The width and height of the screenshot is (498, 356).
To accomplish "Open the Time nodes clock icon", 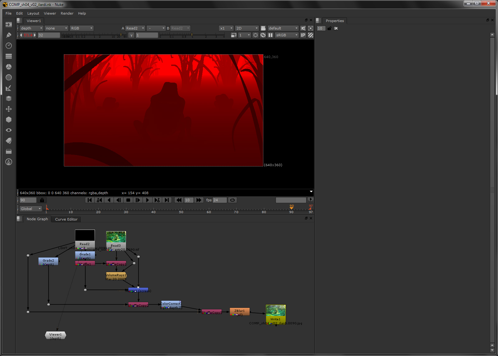I will pyautogui.click(x=9, y=46).
